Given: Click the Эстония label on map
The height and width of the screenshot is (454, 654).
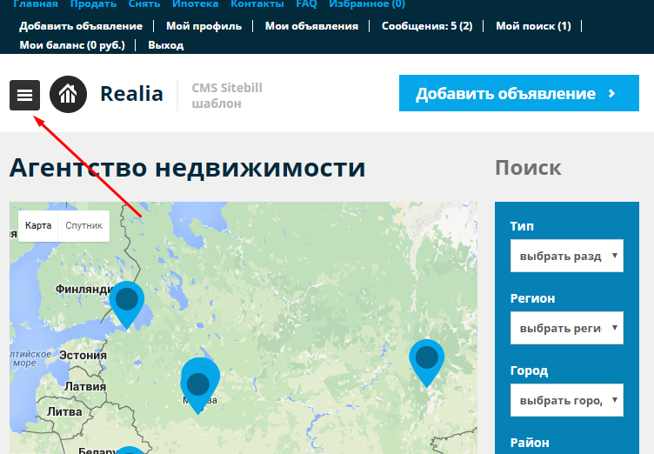Looking at the screenshot, I should click(83, 355).
